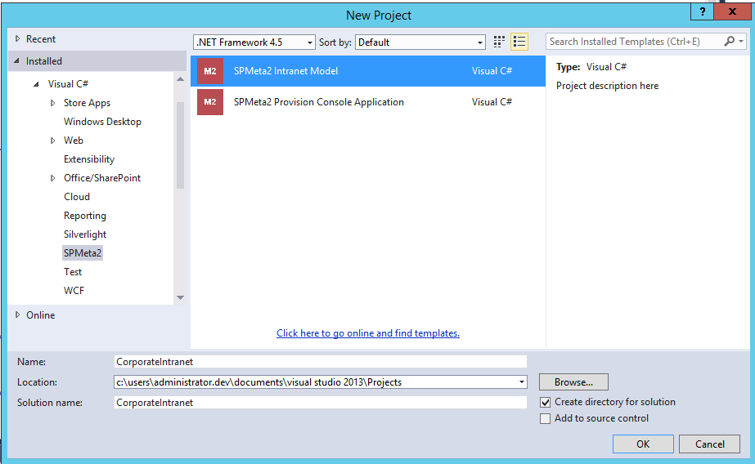Image resolution: width=755 pixels, height=464 pixels.
Task: Expand the Recent section
Action: click(x=17, y=38)
